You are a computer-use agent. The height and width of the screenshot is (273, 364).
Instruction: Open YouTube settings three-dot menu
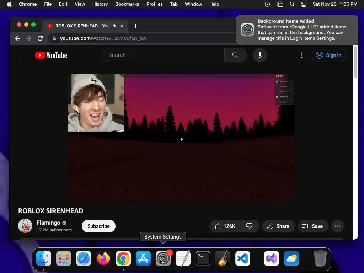301,55
